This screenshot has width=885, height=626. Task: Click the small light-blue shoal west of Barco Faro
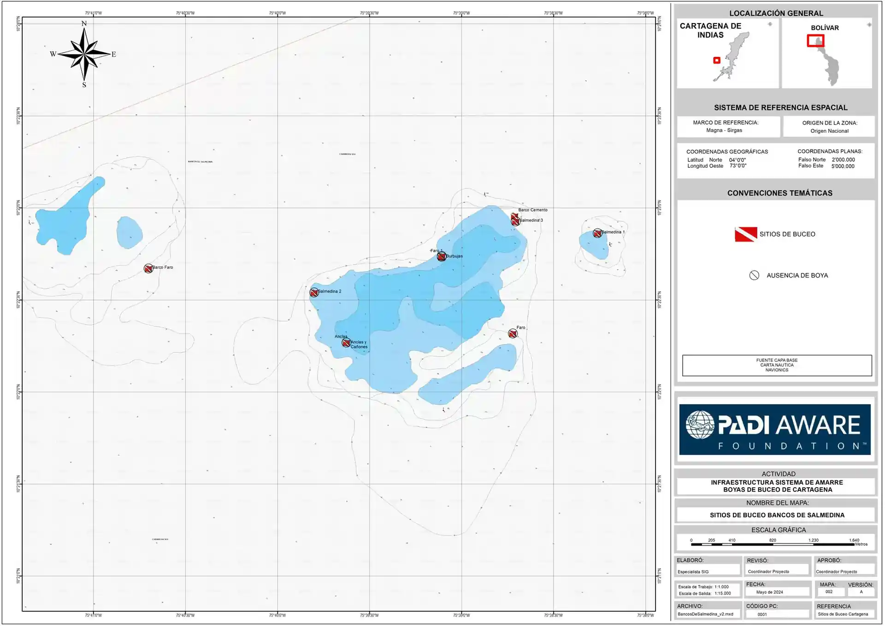tap(129, 232)
